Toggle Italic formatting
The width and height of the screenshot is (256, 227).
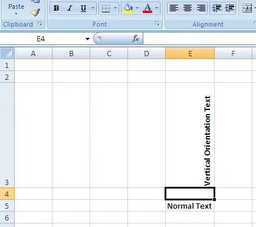pos(70,8)
